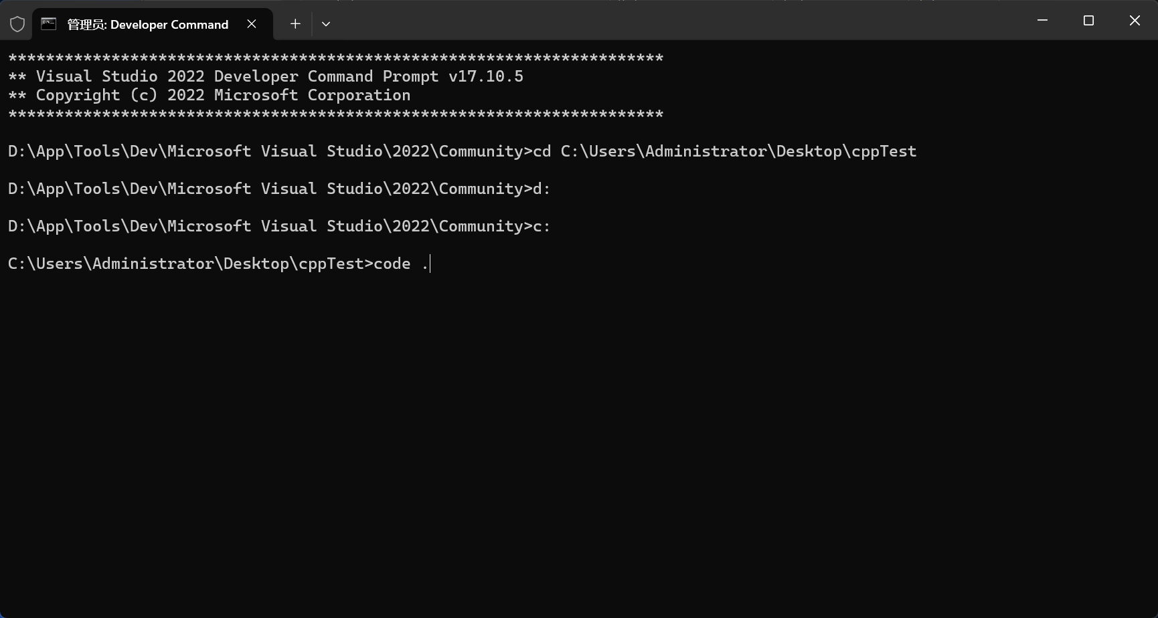Close the Developer Command tab
This screenshot has height=618, width=1158.
(252, 24)
